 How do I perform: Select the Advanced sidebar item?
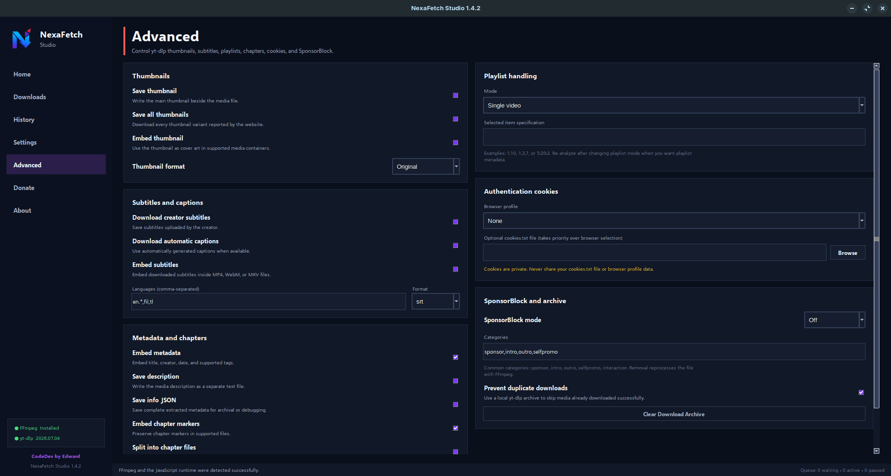(56, 165)
